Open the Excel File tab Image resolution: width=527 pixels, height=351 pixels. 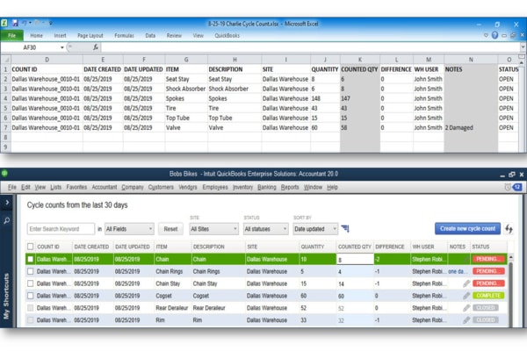[x=12, y=35]
